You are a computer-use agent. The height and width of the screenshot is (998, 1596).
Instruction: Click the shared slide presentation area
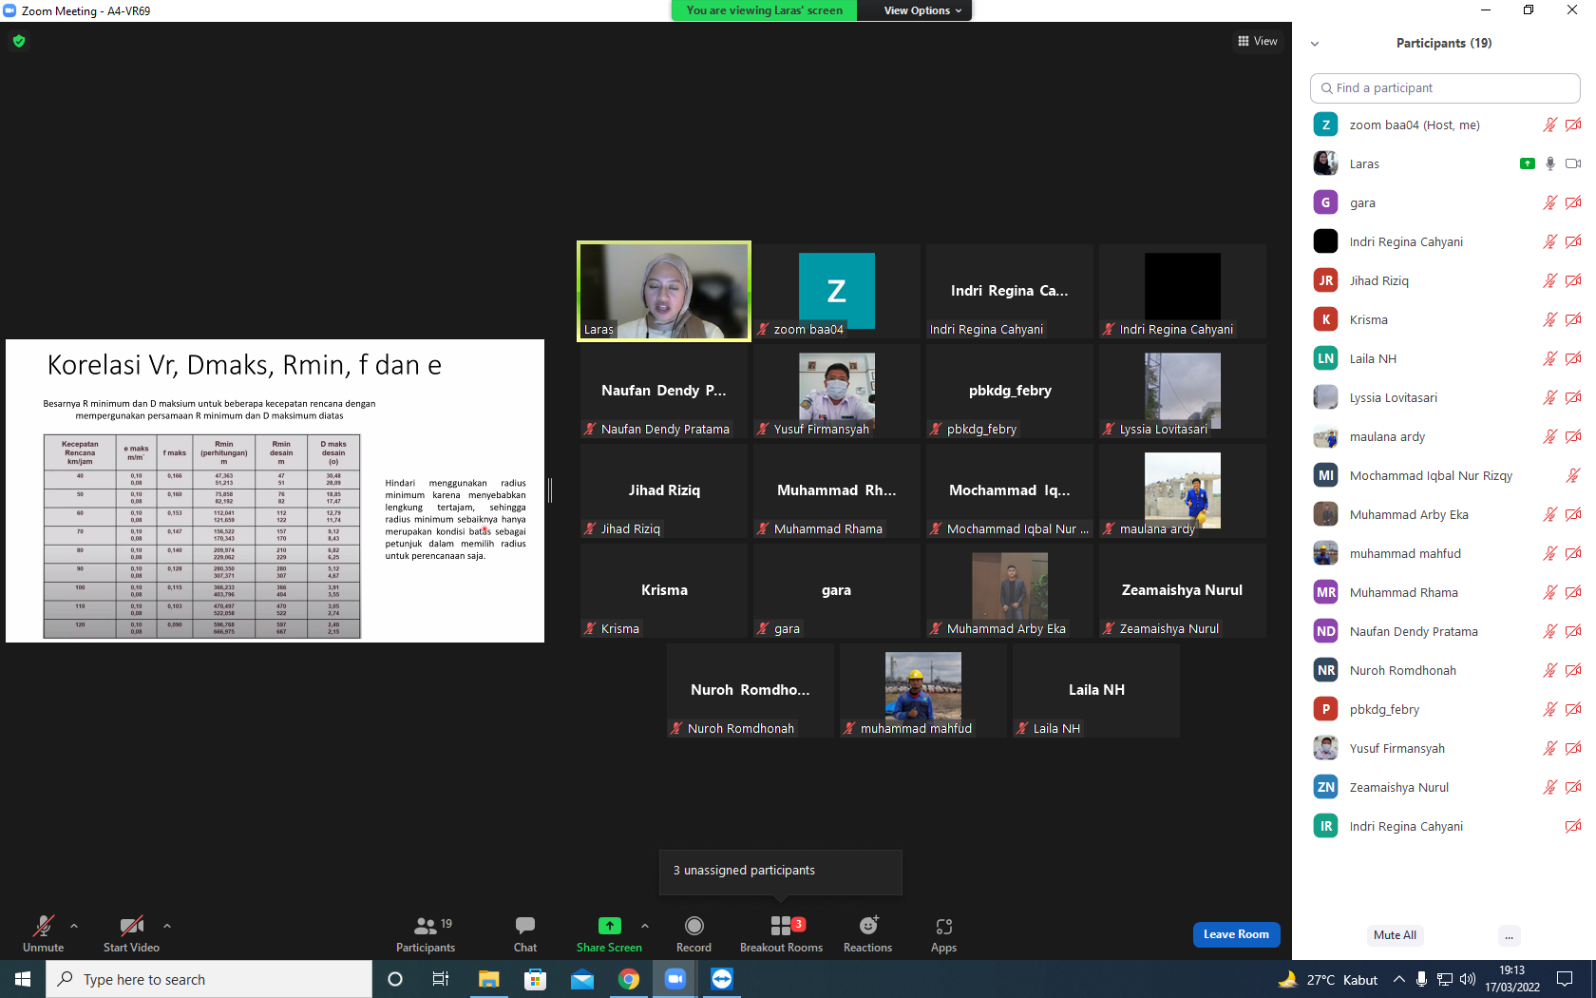275,490
